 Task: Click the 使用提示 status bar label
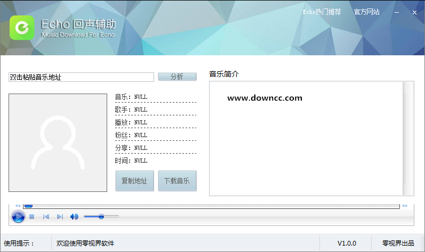19,243
